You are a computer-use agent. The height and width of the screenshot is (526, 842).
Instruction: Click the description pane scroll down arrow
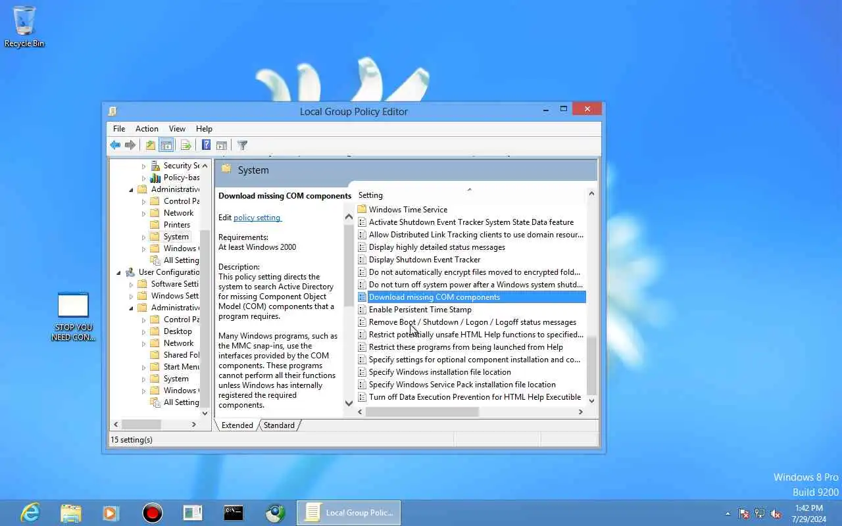point(349,403)
